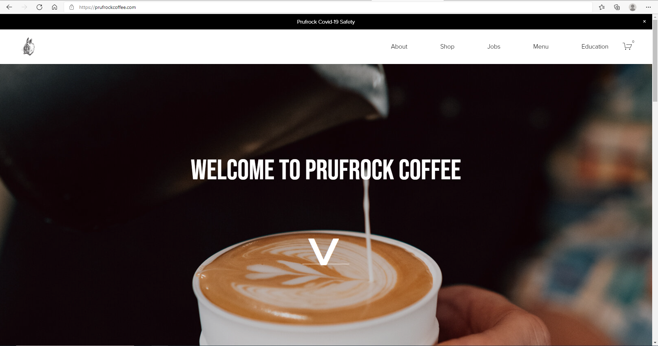Go to the Shop page
The width and height of the screenshot is (658, 346).
[x=447, y=47]
